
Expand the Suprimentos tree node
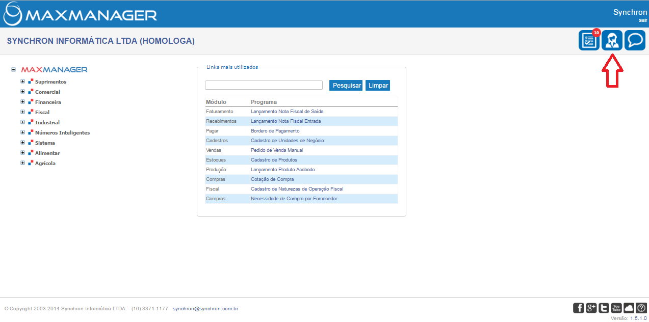22,82
